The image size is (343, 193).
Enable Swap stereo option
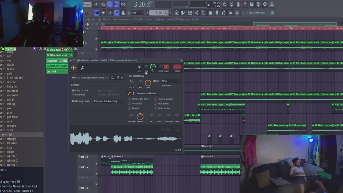coord(162,108)
